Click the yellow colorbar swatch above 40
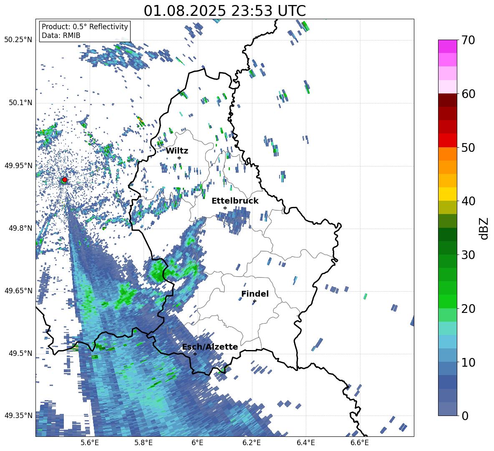Viewport: 494px width, 451px height. 447,194
